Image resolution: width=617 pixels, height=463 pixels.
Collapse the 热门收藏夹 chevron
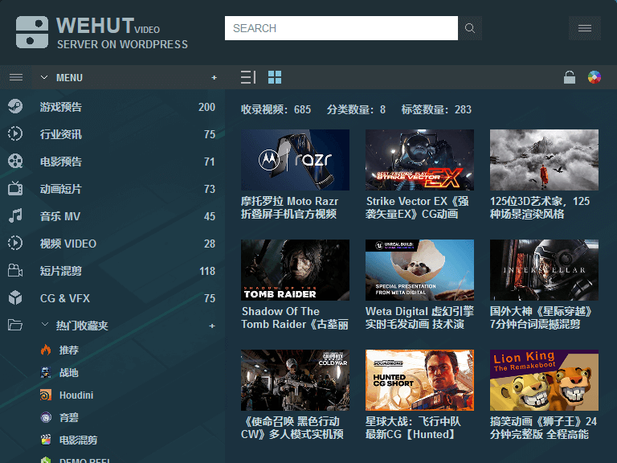tap(45, 325)
